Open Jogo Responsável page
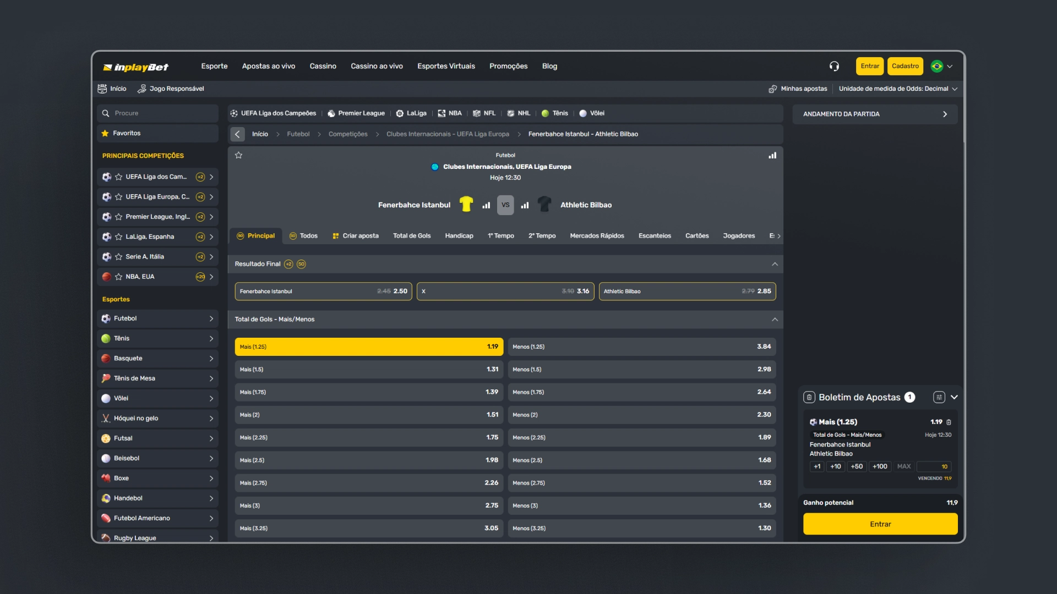1057x594 pixels. coord(171,89)
